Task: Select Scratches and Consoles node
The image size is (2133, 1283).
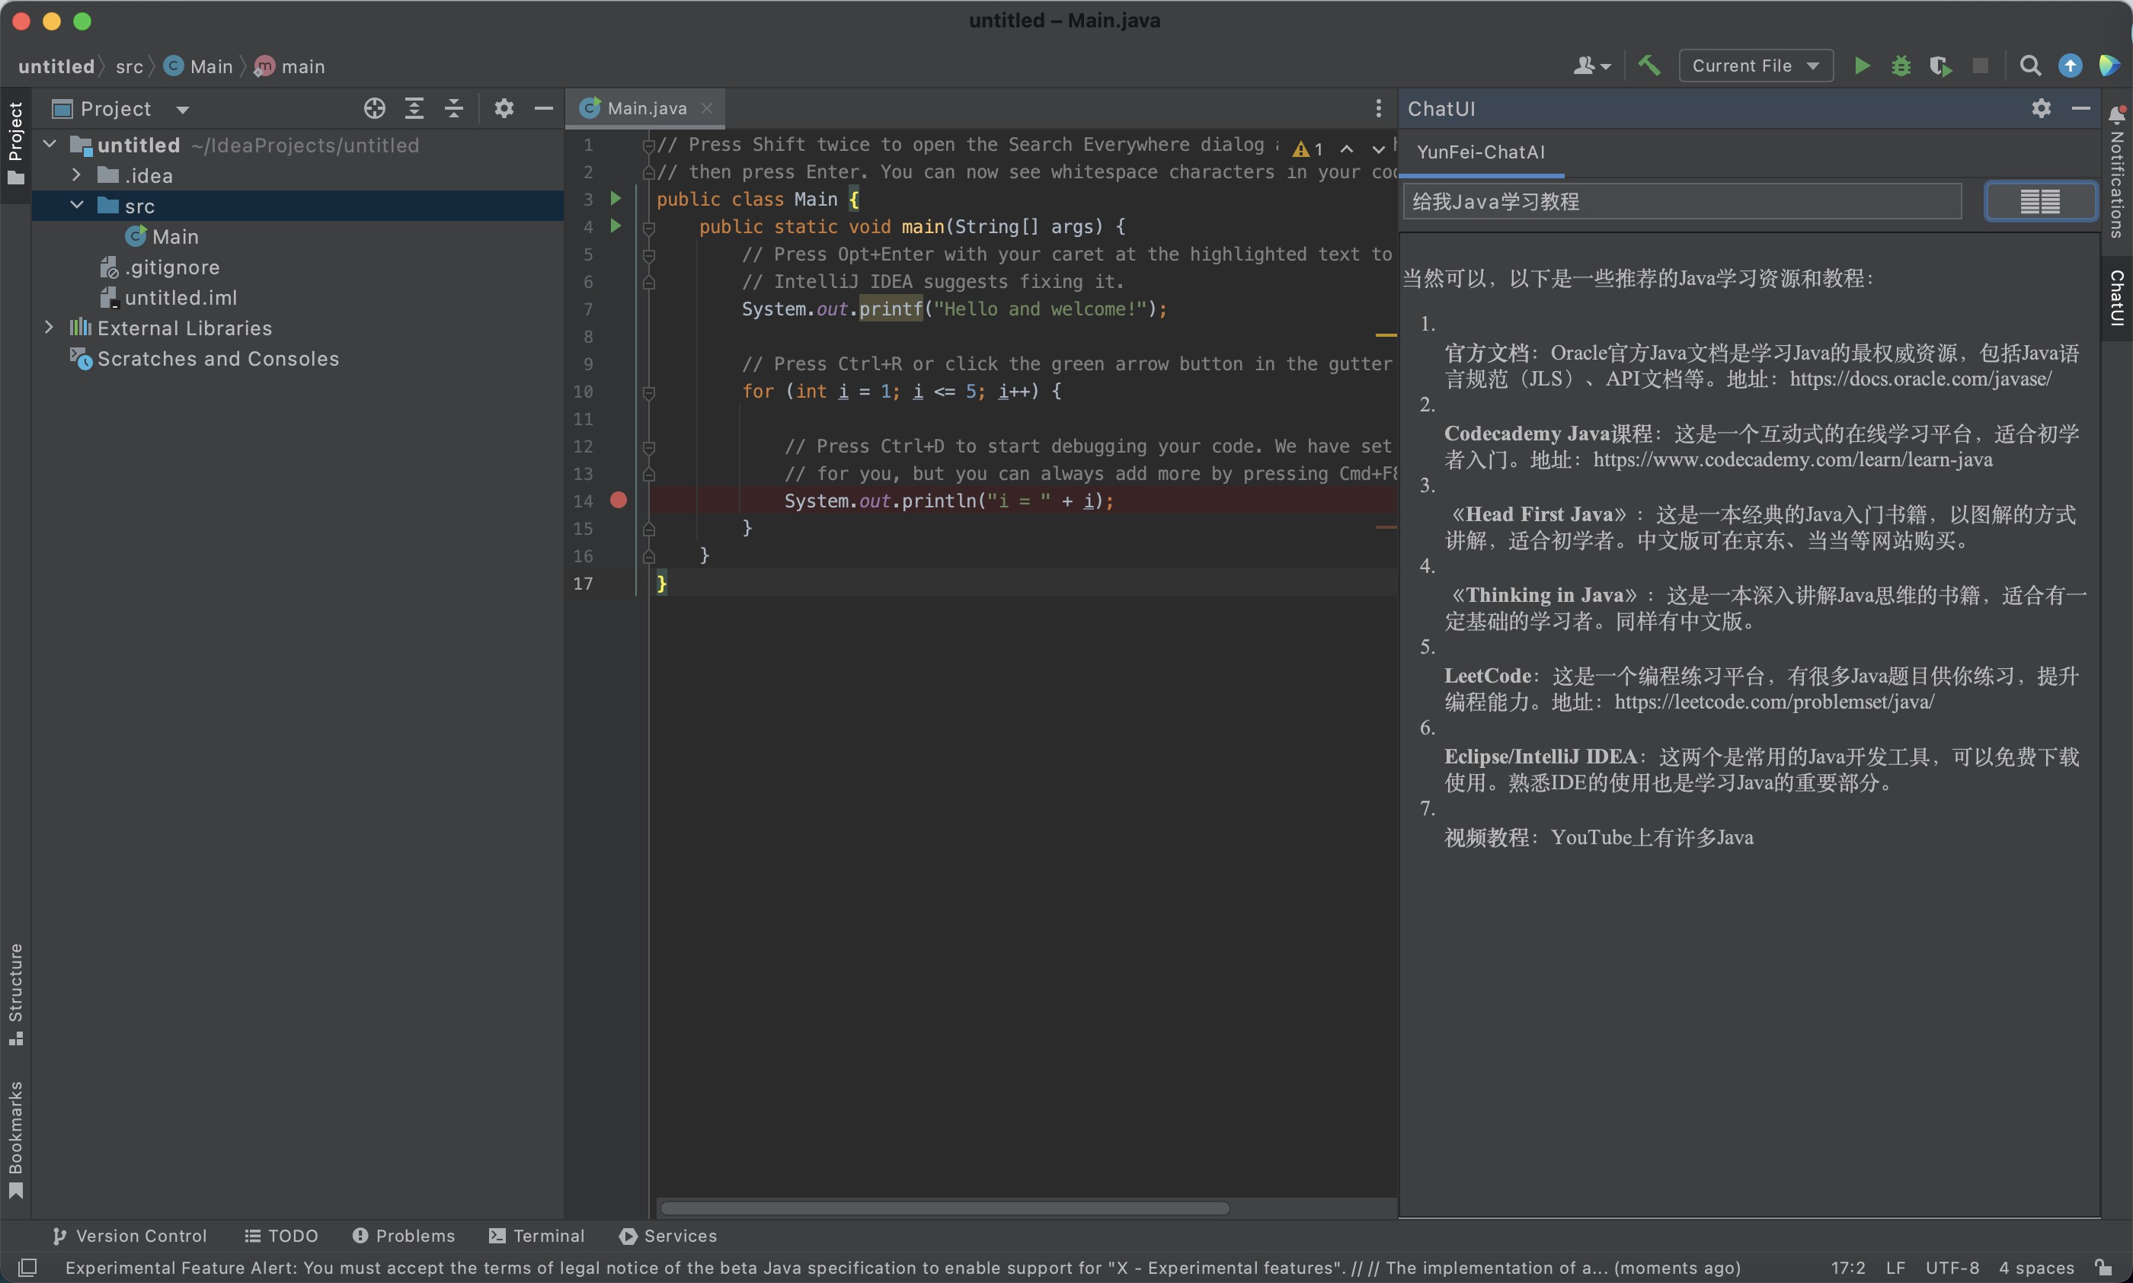Action: 204,358
